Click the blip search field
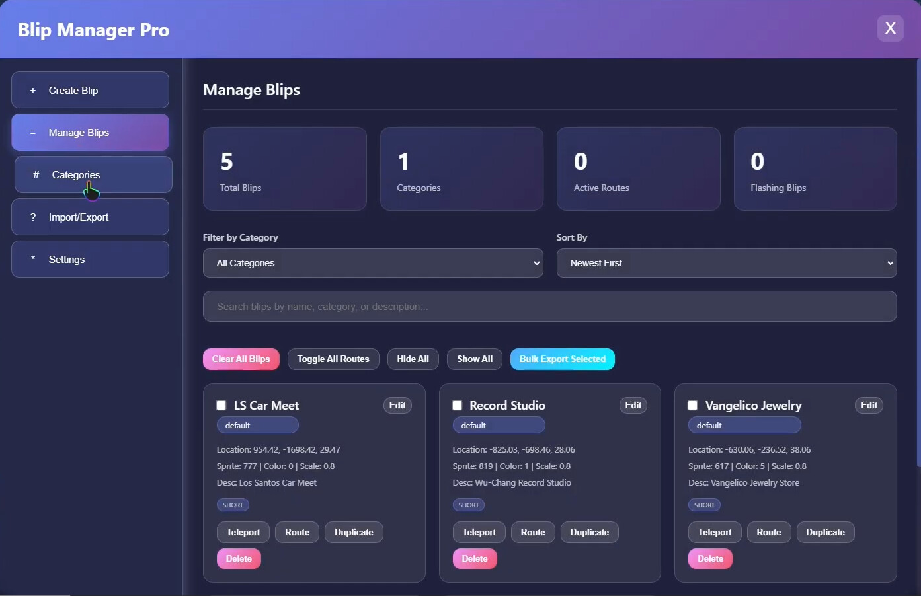The width and height of the screenshot is (921, 596). pyautogui.click(x=549, y=306)
